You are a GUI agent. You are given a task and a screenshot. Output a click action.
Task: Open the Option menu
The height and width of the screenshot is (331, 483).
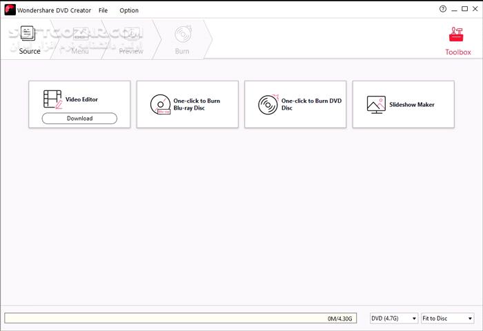129,10
